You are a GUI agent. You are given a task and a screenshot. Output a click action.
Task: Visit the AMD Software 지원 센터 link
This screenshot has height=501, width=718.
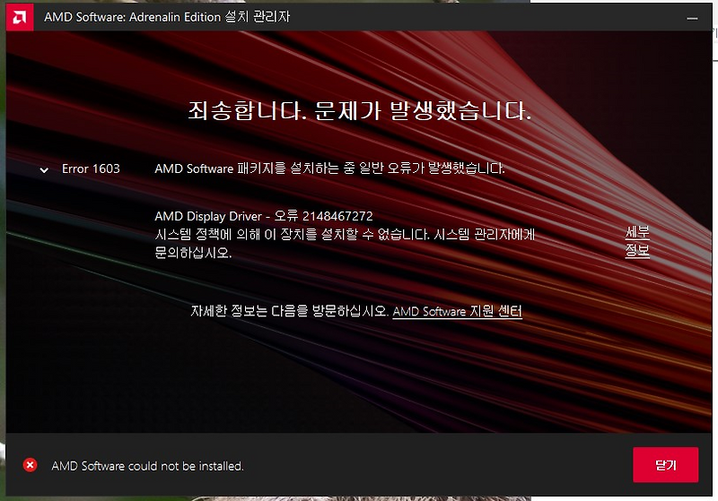pos(457,311)
